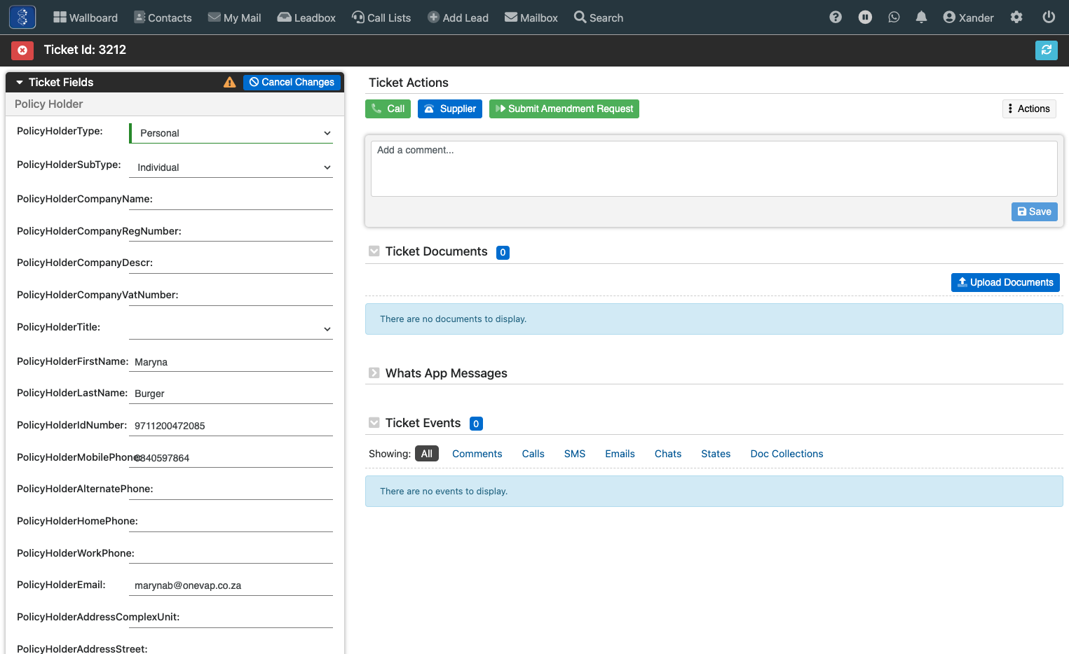This screenshot has height=654, width=1069.
Task: Open the Mailbox
Action: 531,18
